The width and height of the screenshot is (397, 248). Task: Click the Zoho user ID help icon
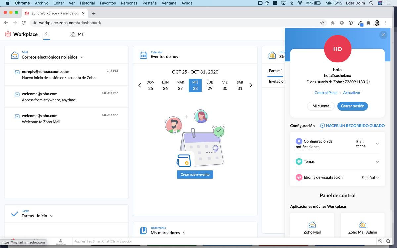(x=368, y=82)
